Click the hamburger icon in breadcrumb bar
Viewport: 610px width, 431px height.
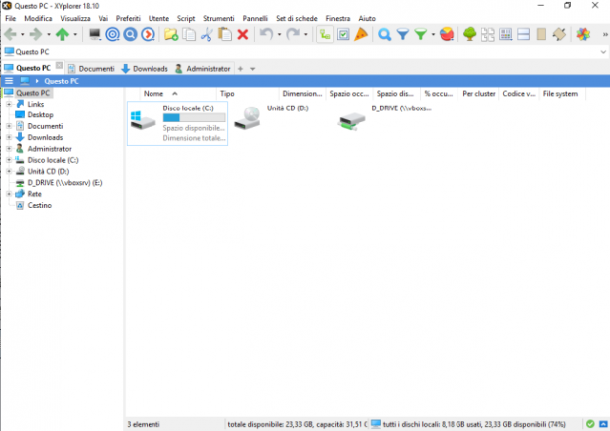coord(9,81)
